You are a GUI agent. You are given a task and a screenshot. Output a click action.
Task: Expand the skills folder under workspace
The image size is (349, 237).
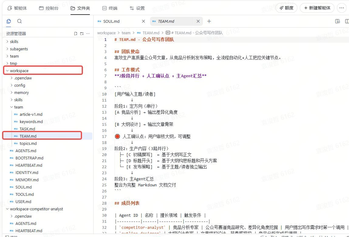(18, 100)
